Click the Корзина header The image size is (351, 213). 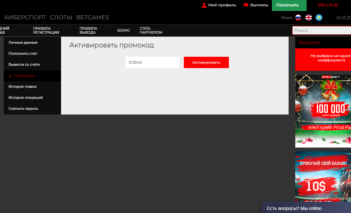click(323, 42)
